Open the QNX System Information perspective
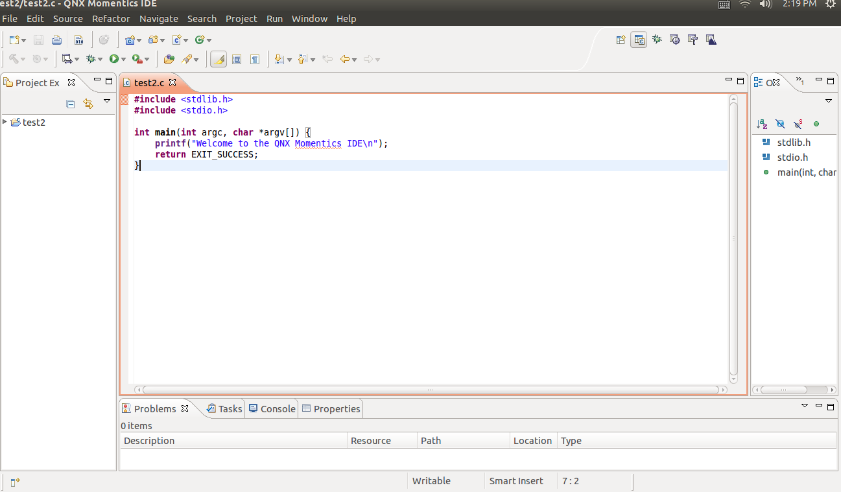The height and width of the screenshot is (492, 841). coord(675,40)
